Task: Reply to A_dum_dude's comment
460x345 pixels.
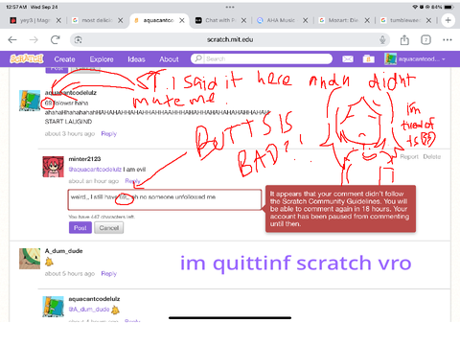Action: point(109,274)
